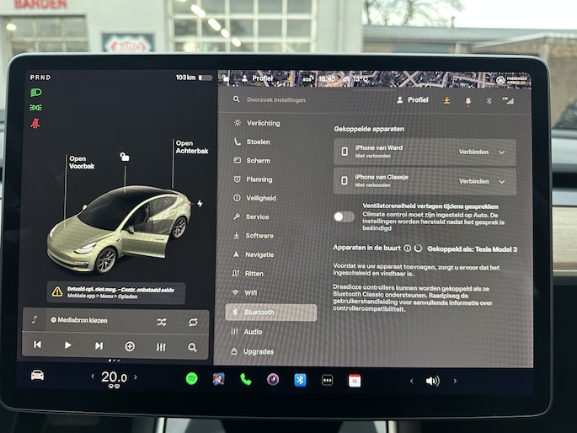Open the Mediabron kiezen source selector

pyautogui.click(x=80, y=320)
